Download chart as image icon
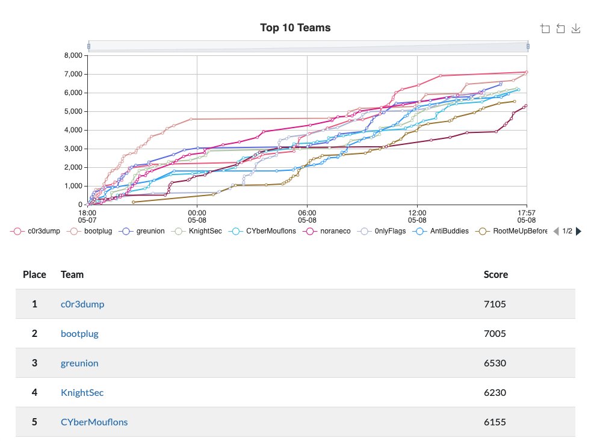The image size is (591, 441). (576, 29)
